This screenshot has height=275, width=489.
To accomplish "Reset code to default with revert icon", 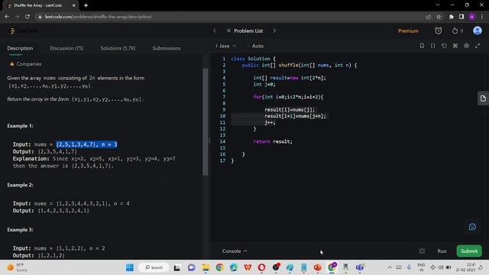I will tap(444, 46).
